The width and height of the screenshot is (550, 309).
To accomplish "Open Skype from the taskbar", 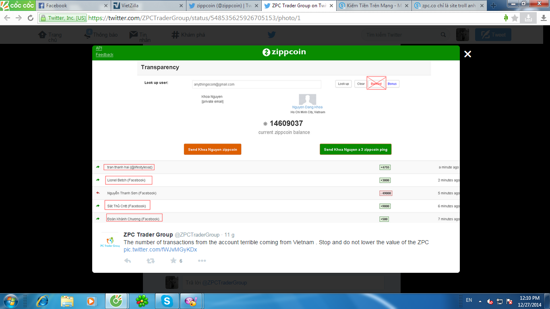I will click(167, 301).
